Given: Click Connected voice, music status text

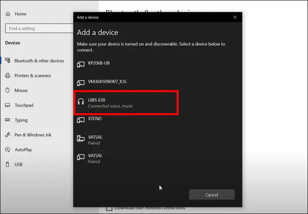Looking at the screenshot, I should tap(110, 106).
